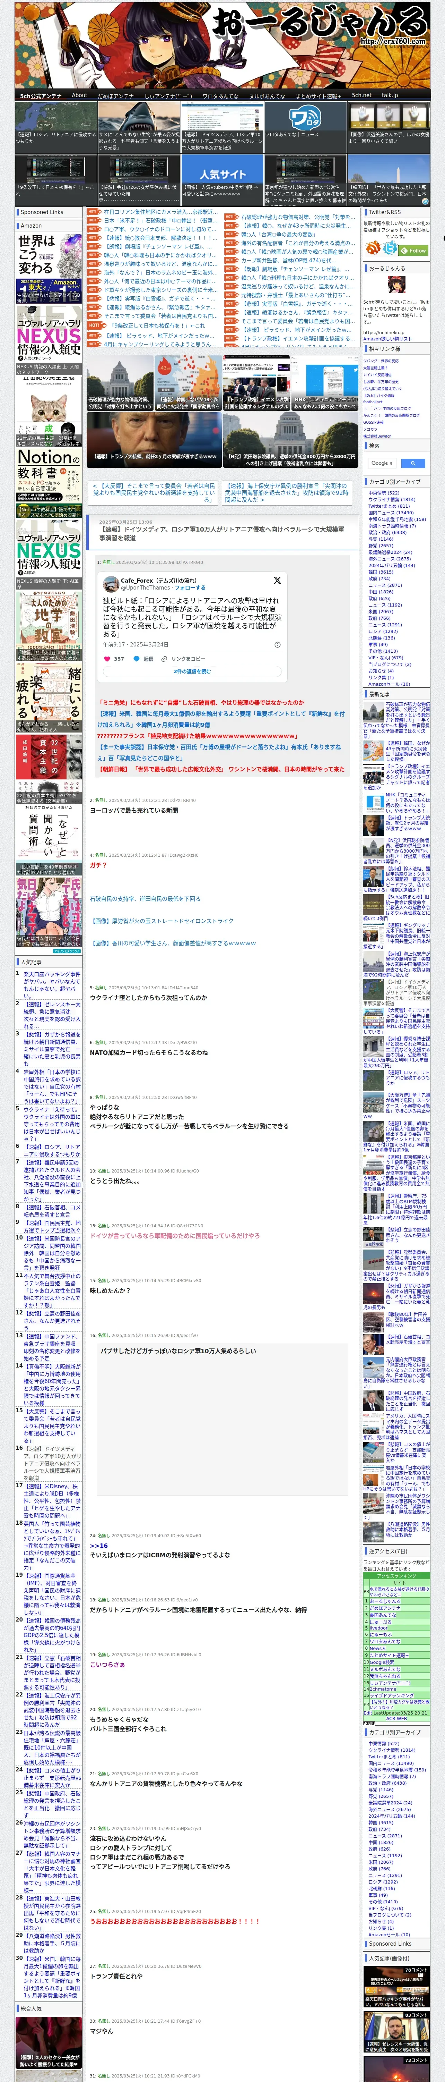Viewport: 445px width, 2082px height.
Task: Open category VIP・なんJ (679)
Action: point(386,658)
